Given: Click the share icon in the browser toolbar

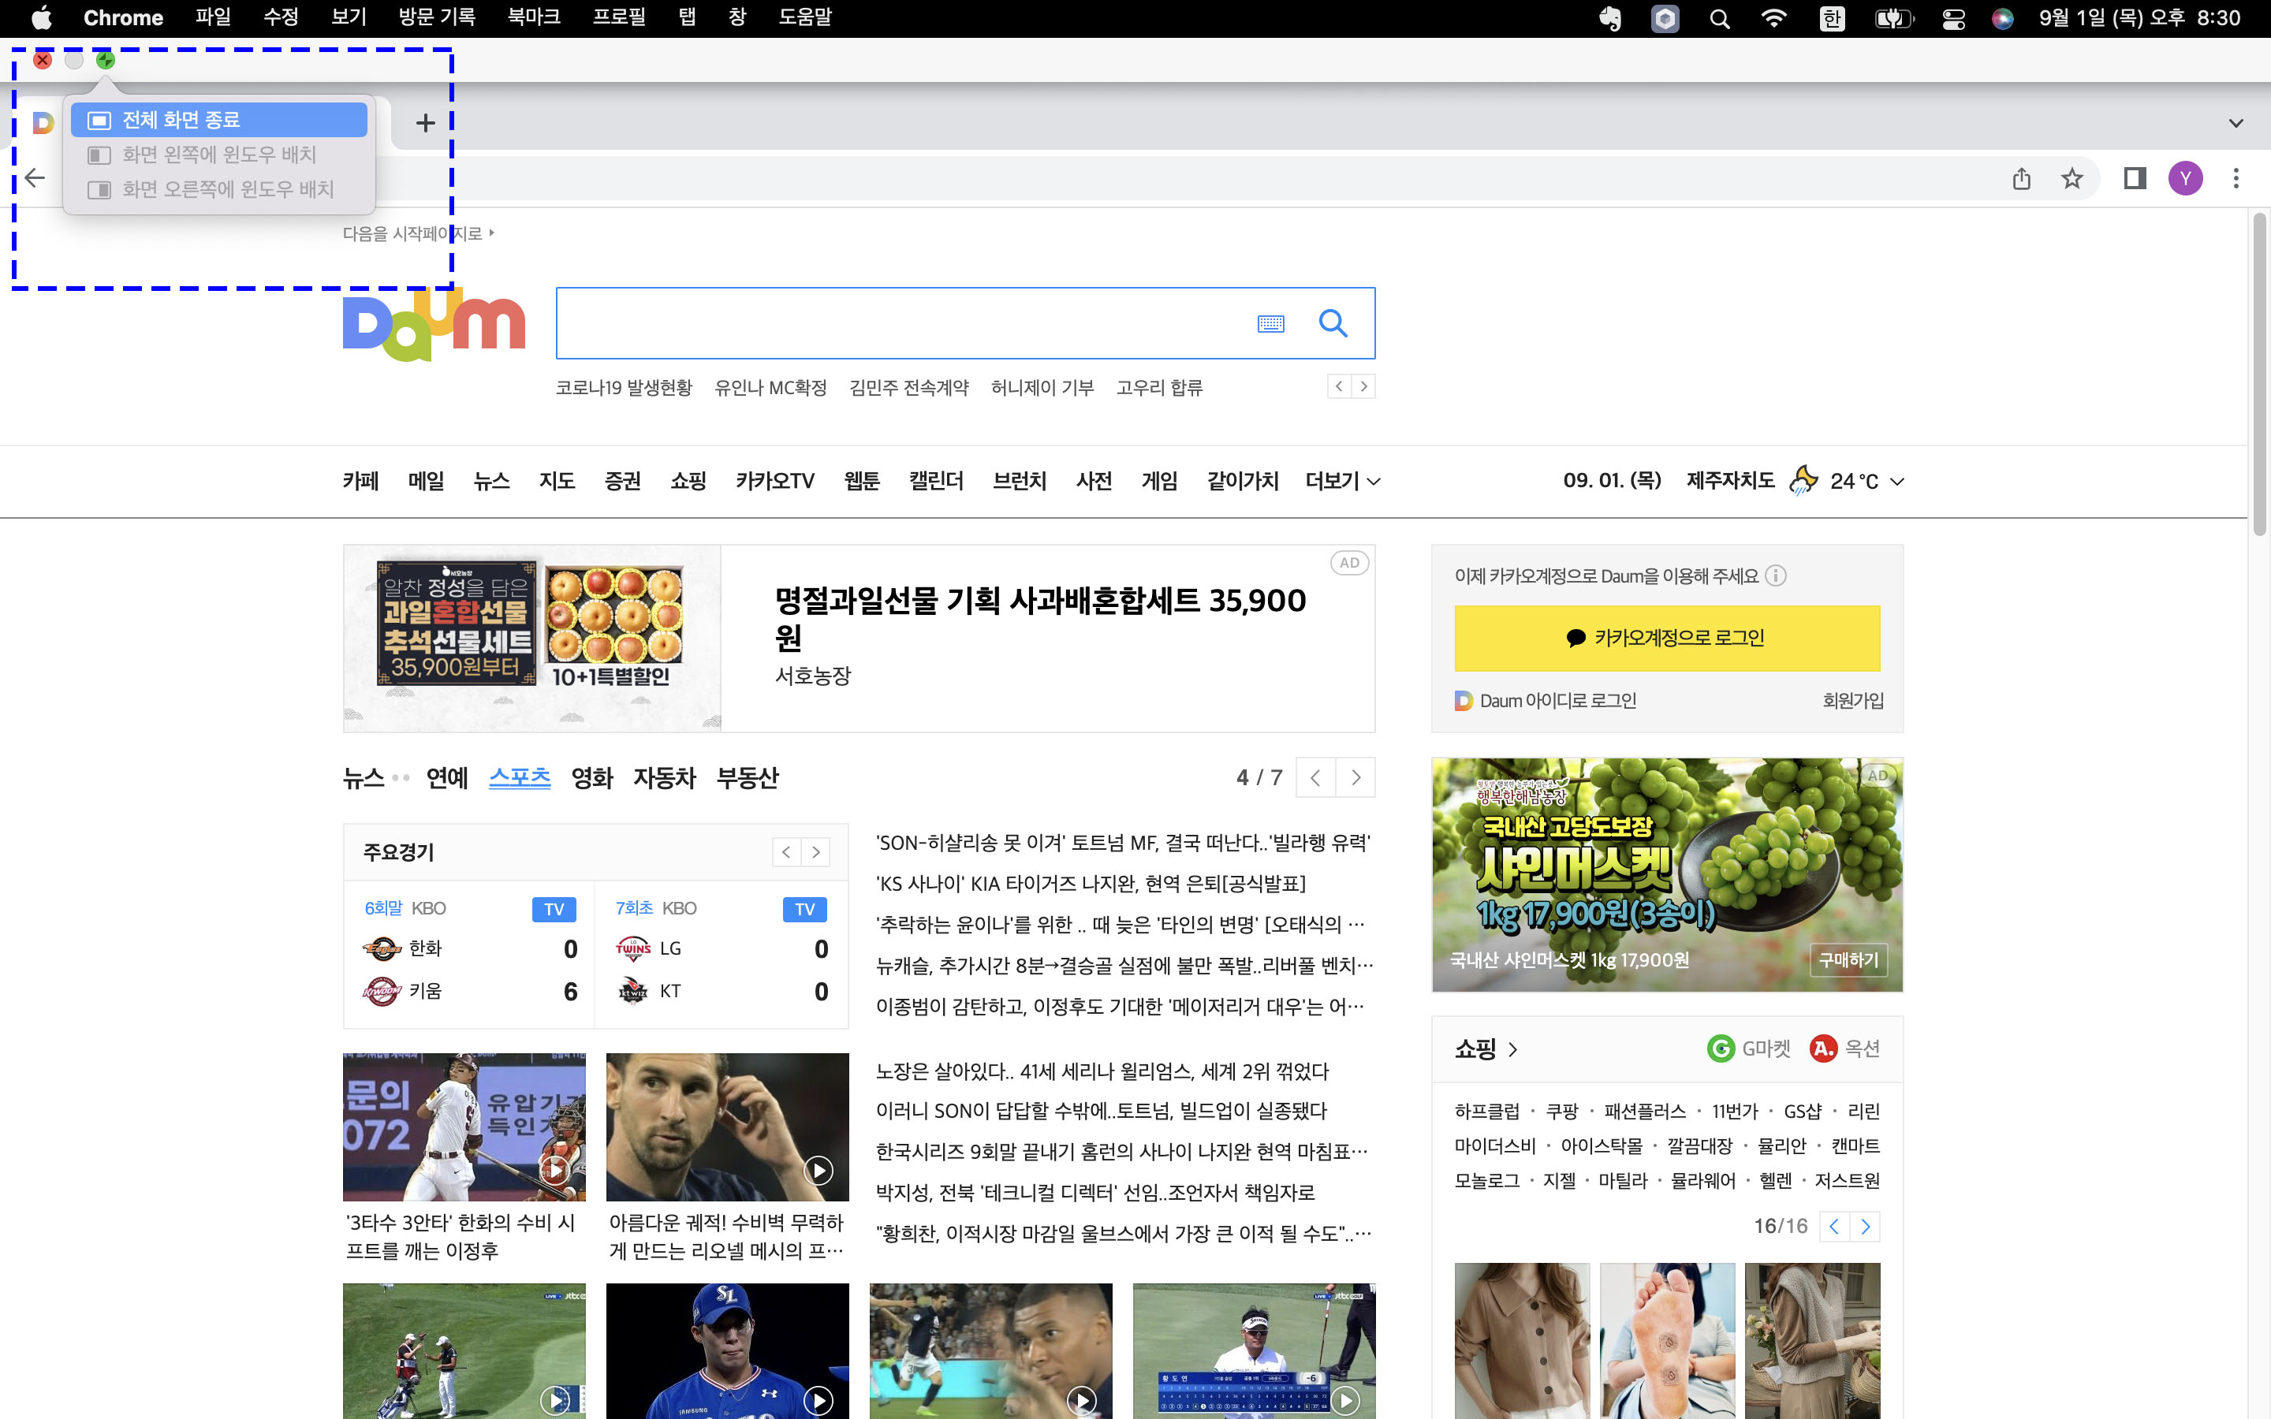Looking at the screenshot, I should click(x=2023, y=178).
